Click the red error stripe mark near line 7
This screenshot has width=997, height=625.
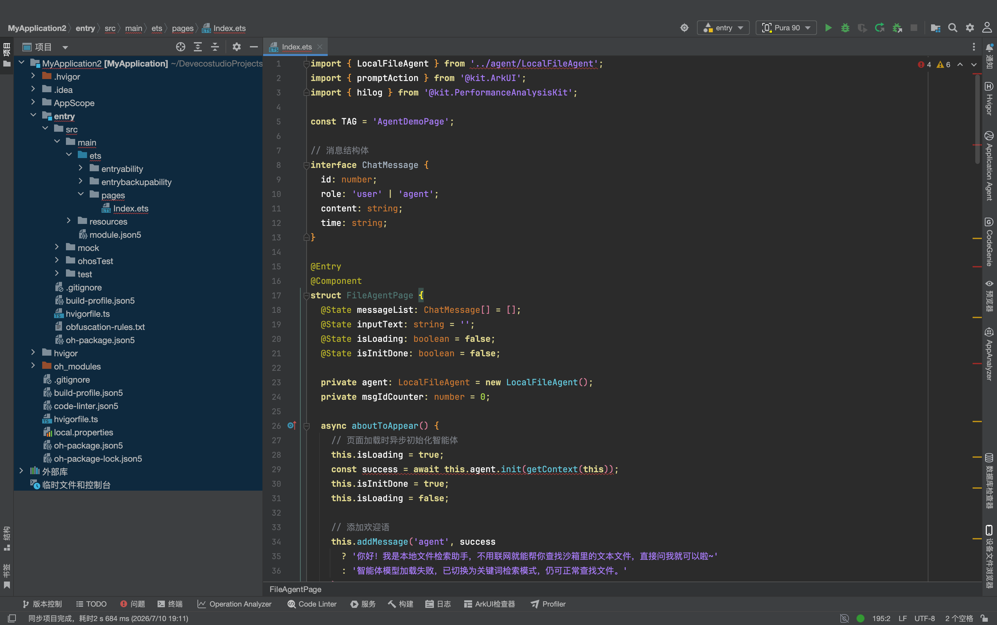point(977,145)
